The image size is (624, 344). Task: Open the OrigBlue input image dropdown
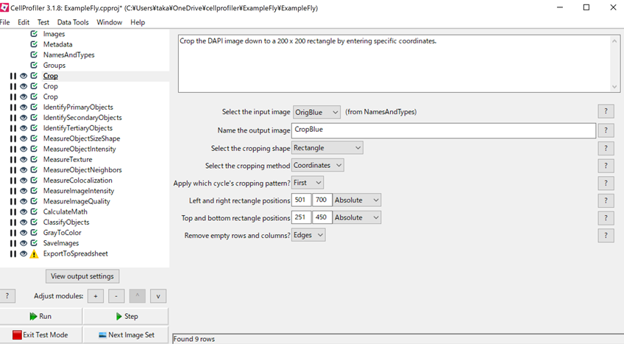[x=316, y=112]
